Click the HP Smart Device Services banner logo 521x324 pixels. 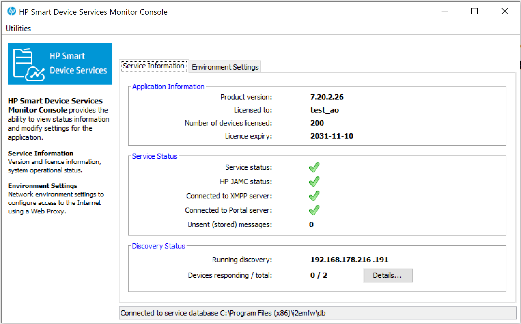[60, 64]
